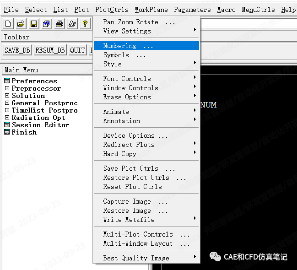Open the MenuCtrls menu
This screenshot has width=297, height=270.
(x=258, y=10)
